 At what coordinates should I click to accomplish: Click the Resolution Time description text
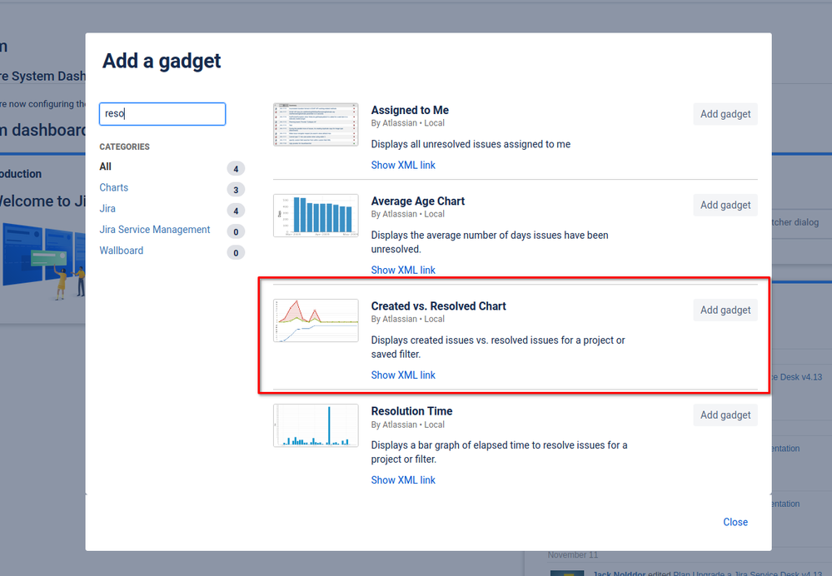click(x=499, y=452)
